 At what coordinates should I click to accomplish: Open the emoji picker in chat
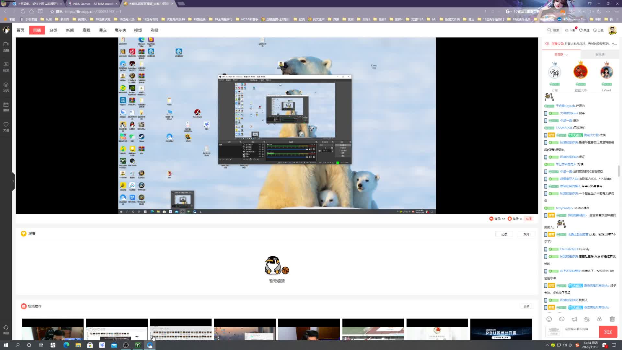click(549, 319)
